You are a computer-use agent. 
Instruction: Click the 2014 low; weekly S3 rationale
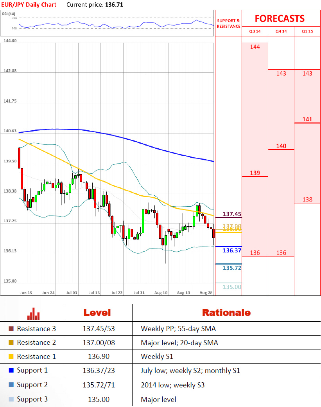(x=173, y=385)
